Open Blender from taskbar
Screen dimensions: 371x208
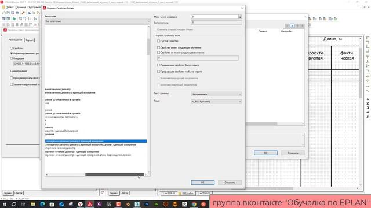(x=128, y=204)
